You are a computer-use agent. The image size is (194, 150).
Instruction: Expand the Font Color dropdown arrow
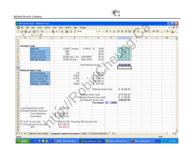coord(175,31)
